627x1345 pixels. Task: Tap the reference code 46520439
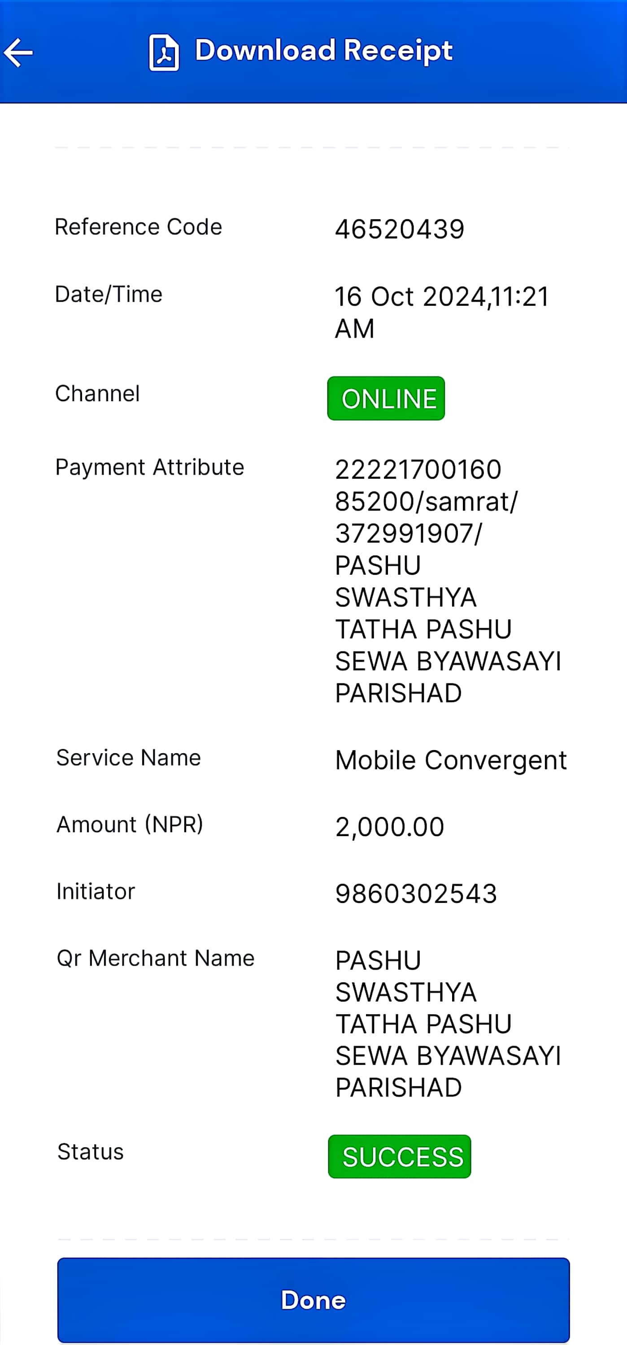tap(400, 229)
